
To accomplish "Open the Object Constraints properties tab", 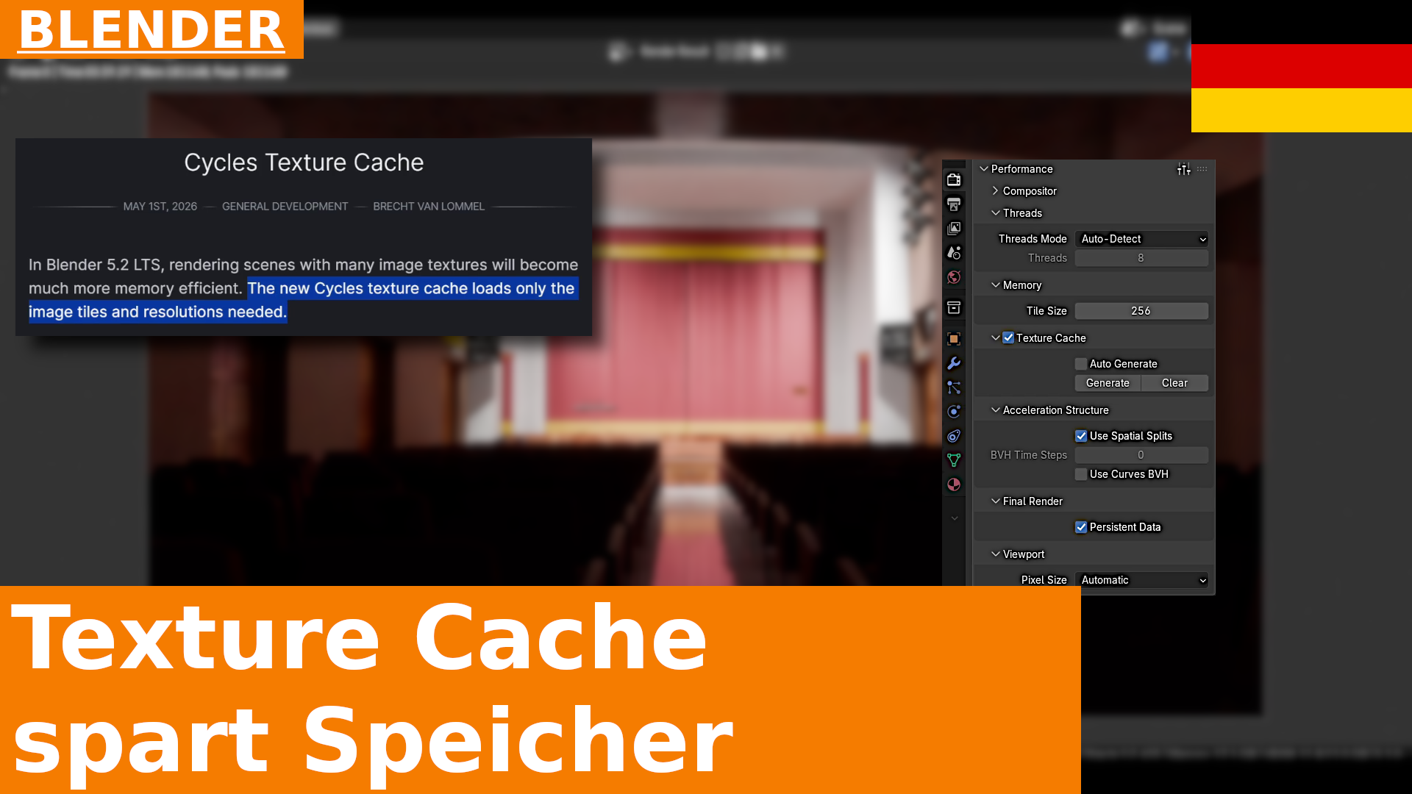I will click(954, 436).
